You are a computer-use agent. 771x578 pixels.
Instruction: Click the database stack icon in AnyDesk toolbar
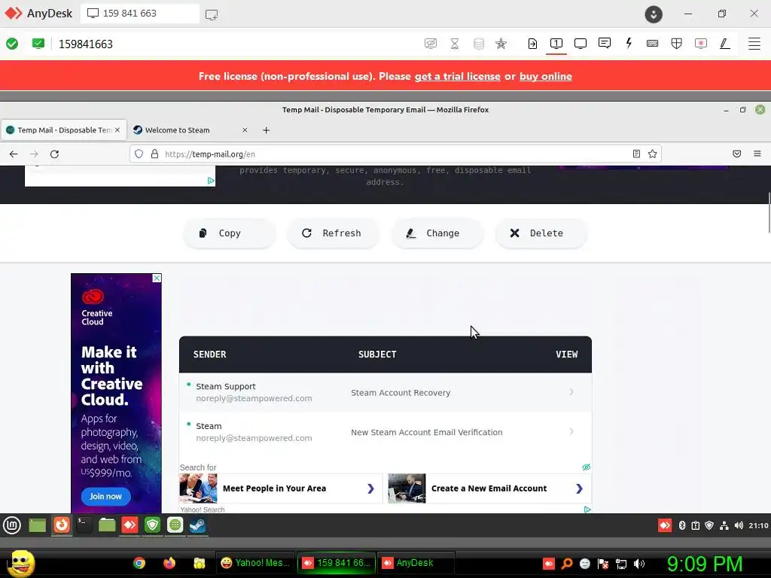(478, 44)
